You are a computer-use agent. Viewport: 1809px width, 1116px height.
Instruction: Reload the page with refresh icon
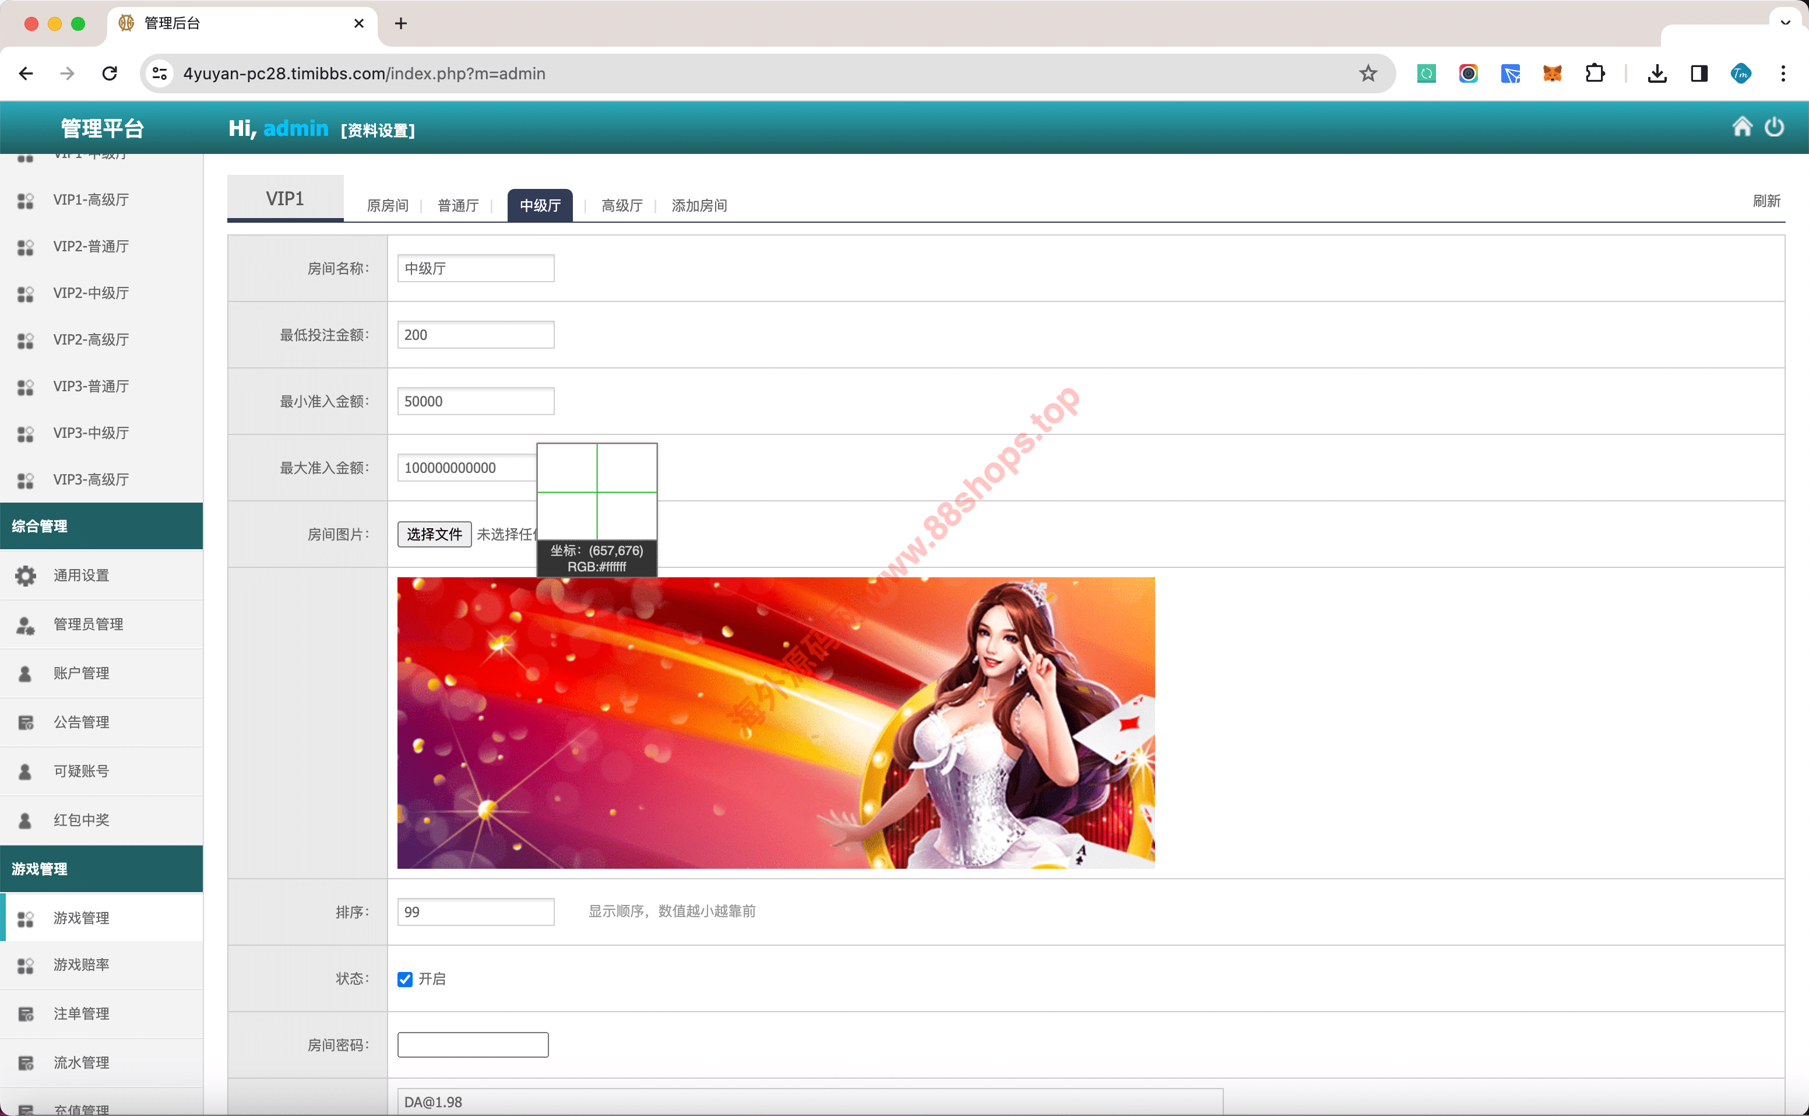point(110,74)
